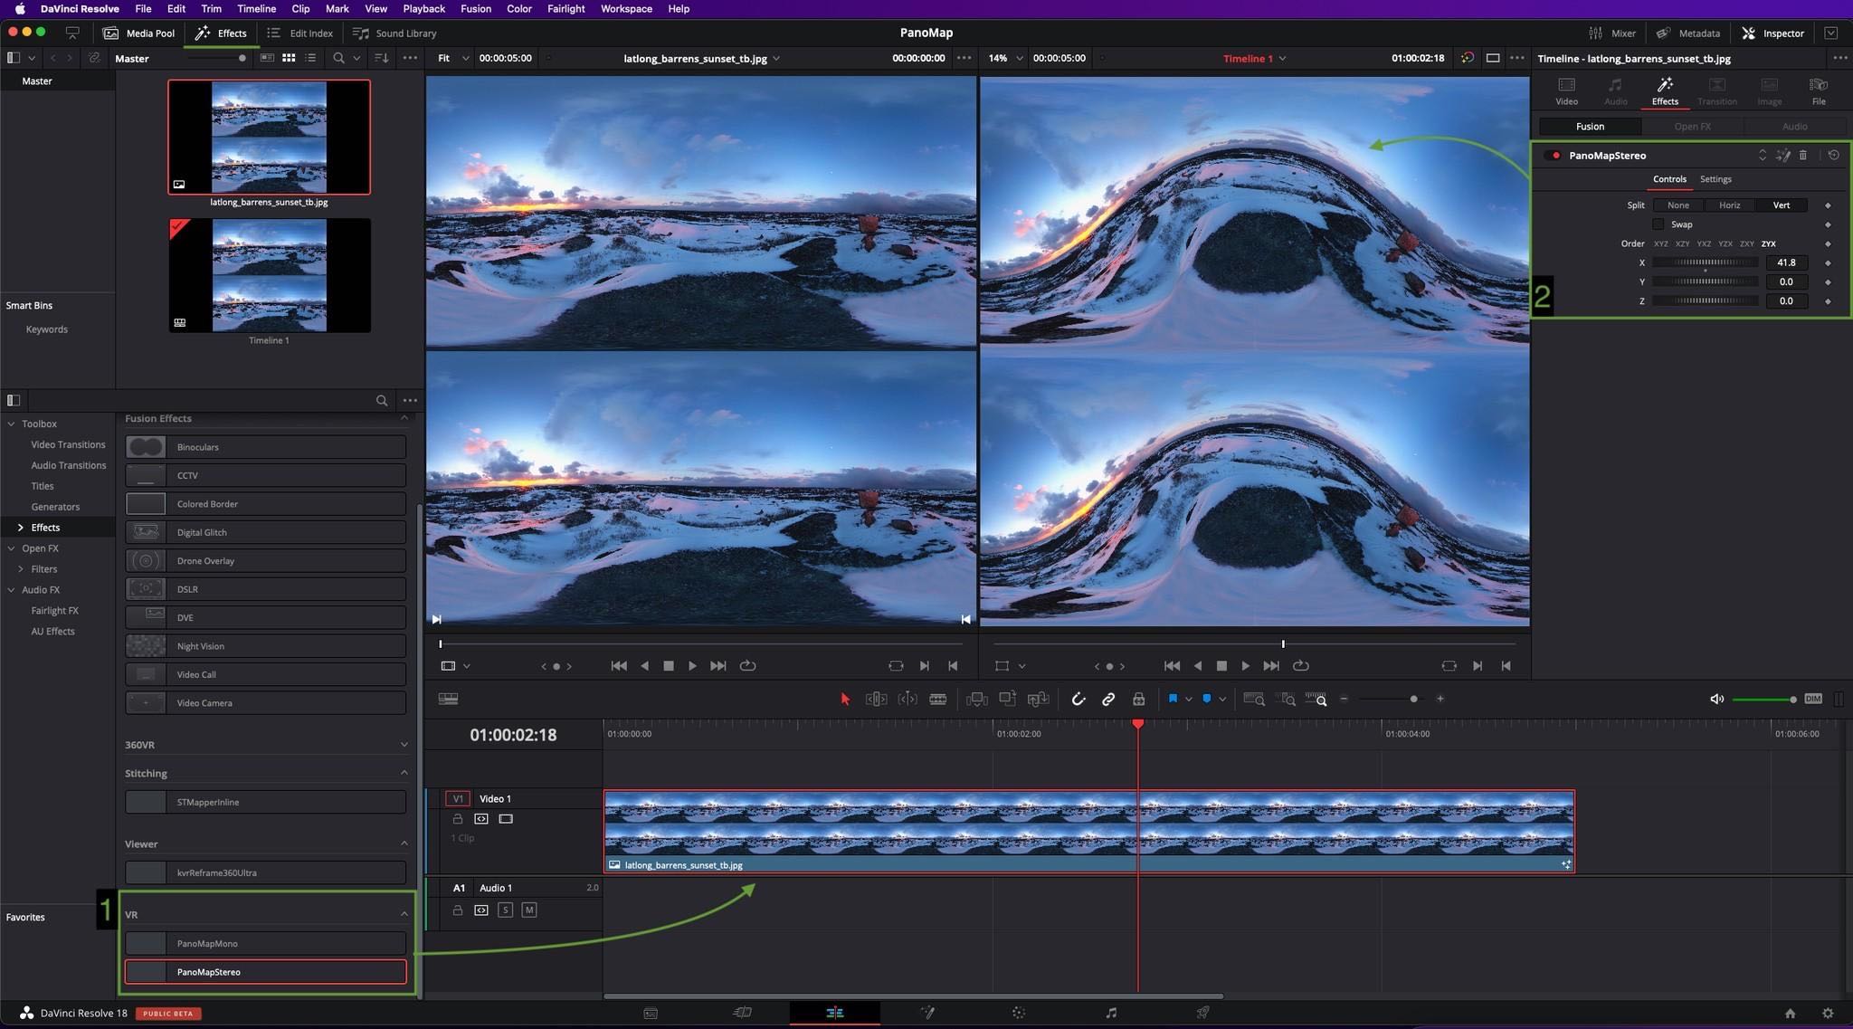The width and height of the screenshot is (1853, 1029).
Task: Switch to the Color page icon
Action: [1019, 1013]
